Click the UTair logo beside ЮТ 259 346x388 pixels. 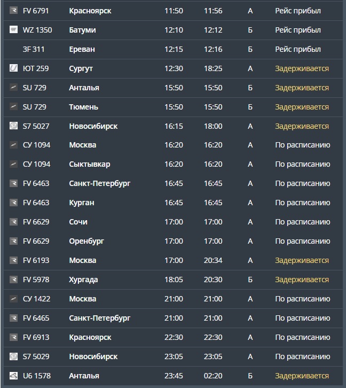point(13,68)
